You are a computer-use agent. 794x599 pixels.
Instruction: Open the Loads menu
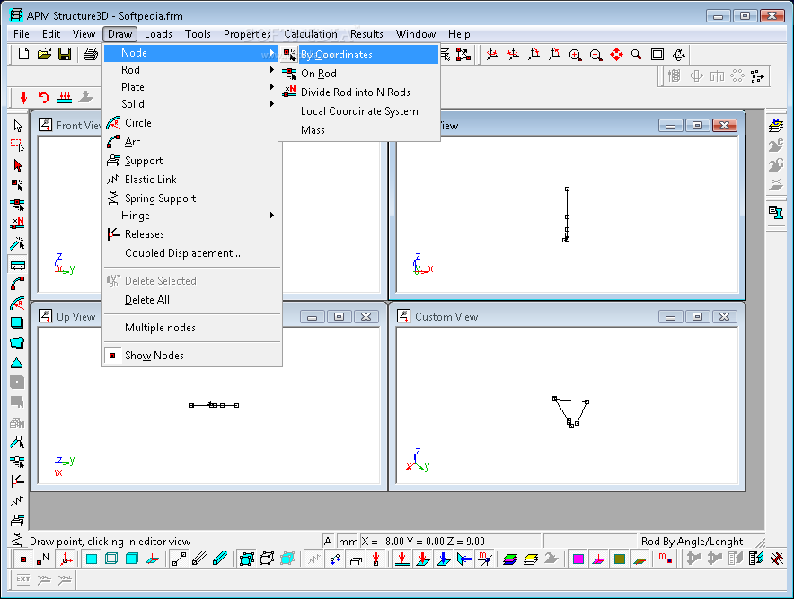pos(158,34)
